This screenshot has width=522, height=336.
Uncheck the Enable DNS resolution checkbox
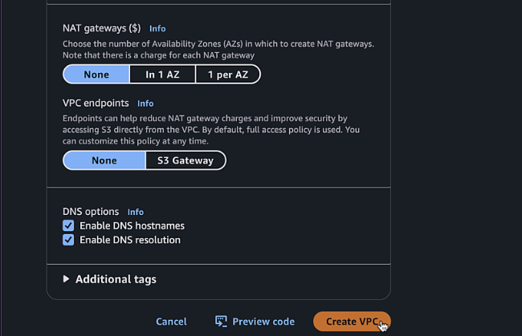click(68, 240)
